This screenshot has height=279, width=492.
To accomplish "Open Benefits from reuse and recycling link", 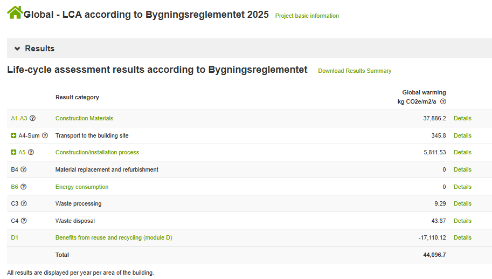I will pos(114,237).
